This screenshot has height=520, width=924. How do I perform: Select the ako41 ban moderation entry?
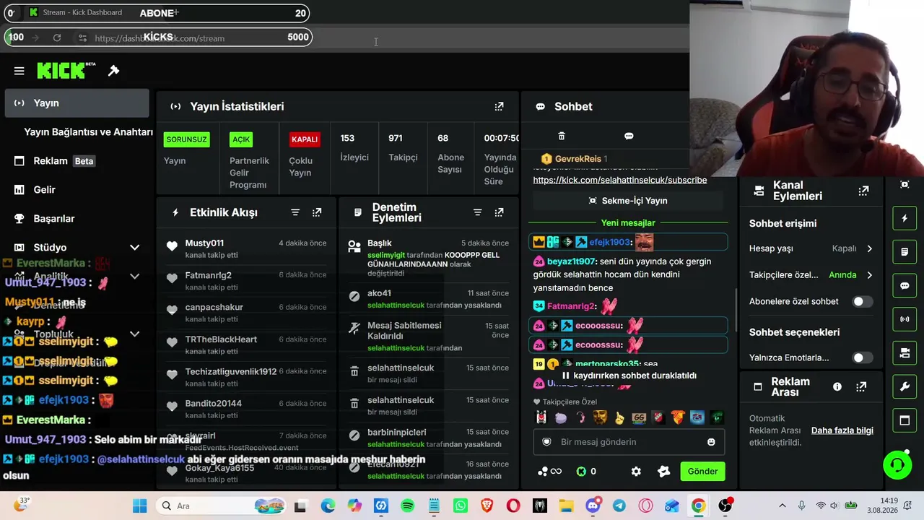[428, 299]
